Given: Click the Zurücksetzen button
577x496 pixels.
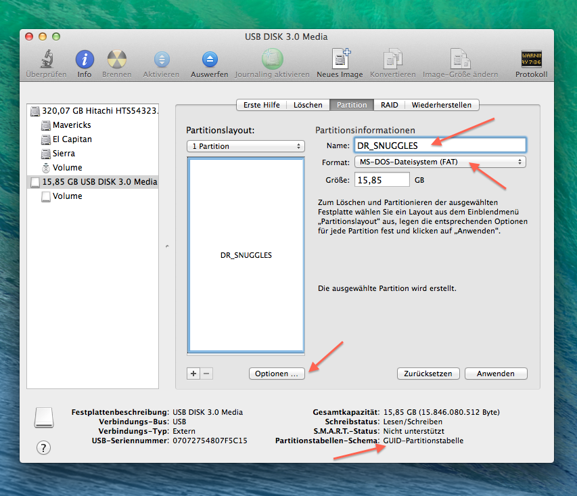Looking at the screenshot, I should click(428, 374).
